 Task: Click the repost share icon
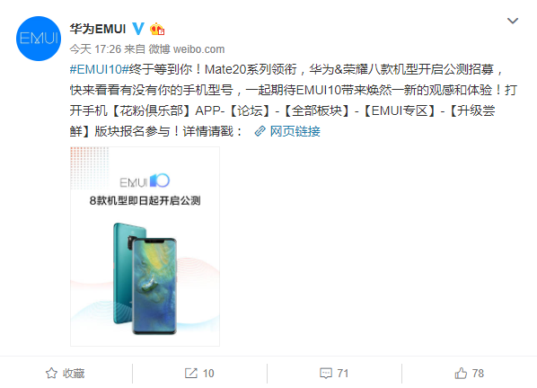click(x=190, y=373)
